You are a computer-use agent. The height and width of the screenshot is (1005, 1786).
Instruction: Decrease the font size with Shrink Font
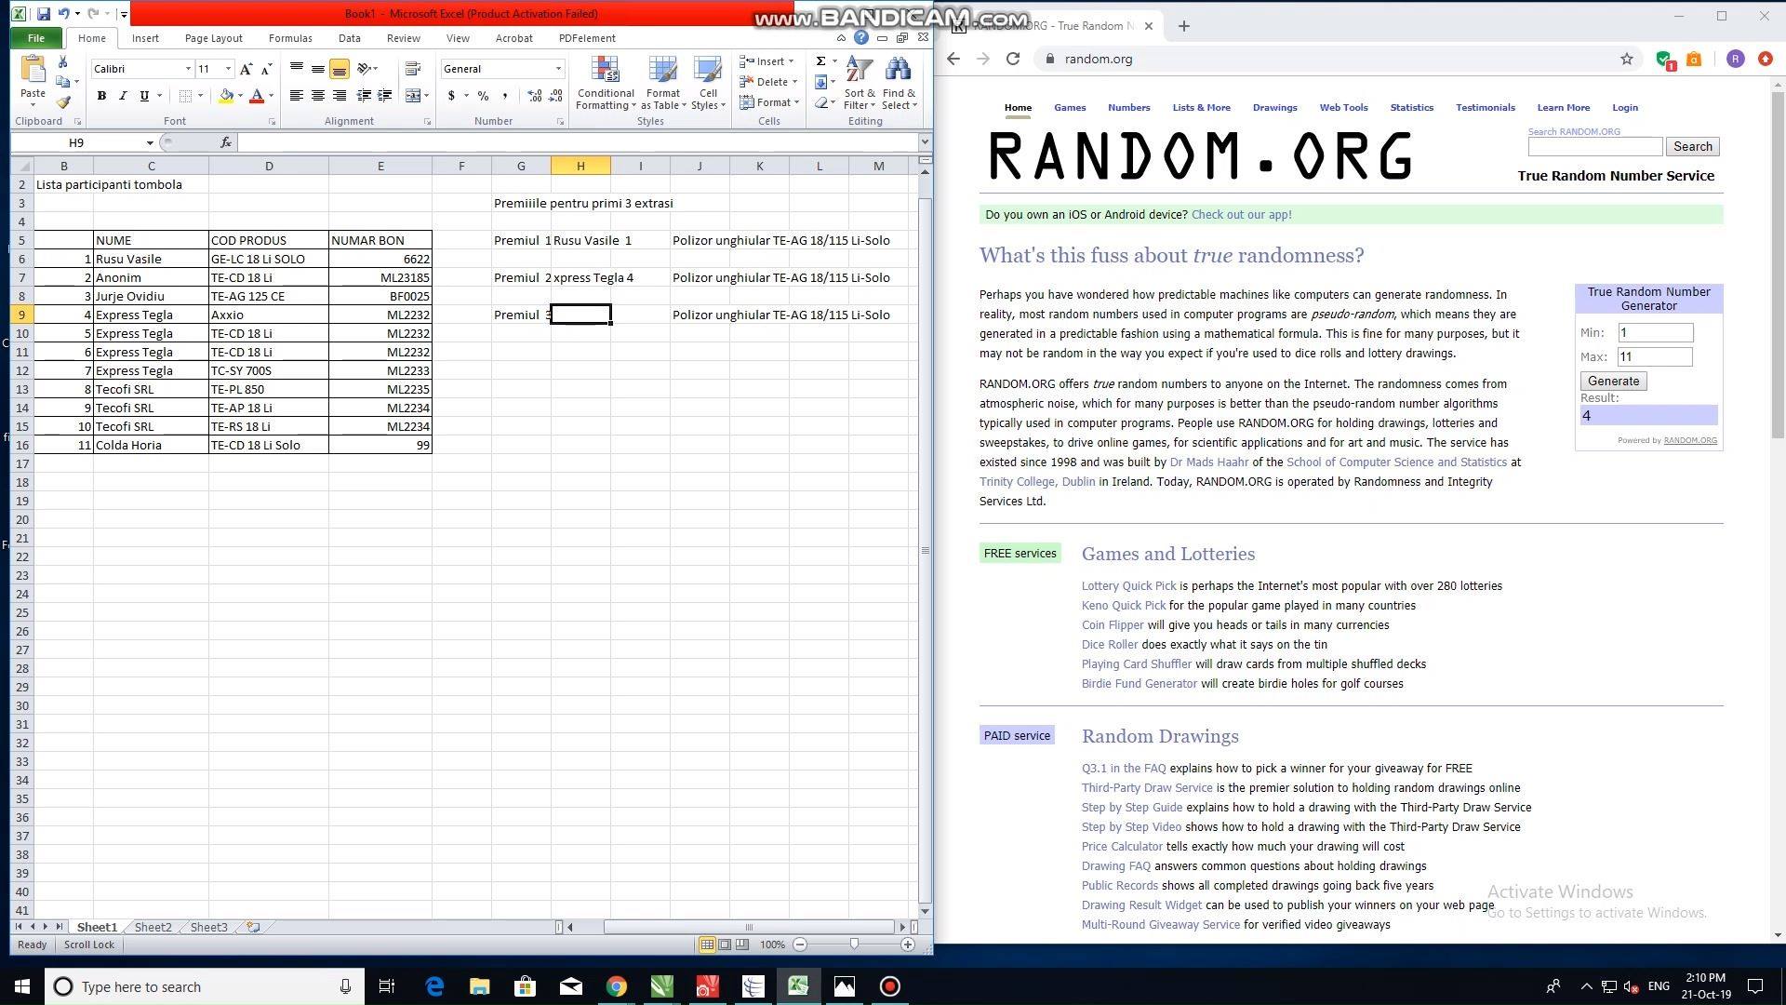266,69
